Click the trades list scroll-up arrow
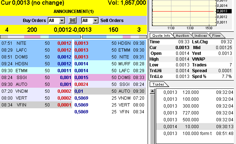The width and height of the screenshot is (236, 144). pyautogui.click(x=152, y=91)
